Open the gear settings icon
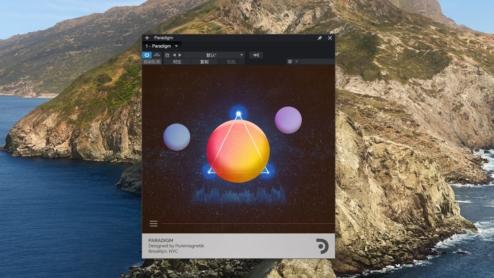Image resolution: width=494 pixels, height=278 pixels. (x=290, y=62)
